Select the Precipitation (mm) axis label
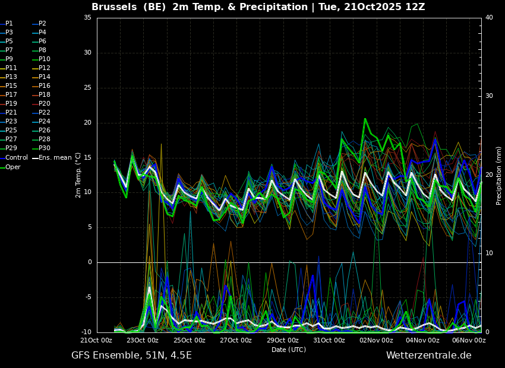This screenshot has height=368, width=505. click(x=499, y=175)
